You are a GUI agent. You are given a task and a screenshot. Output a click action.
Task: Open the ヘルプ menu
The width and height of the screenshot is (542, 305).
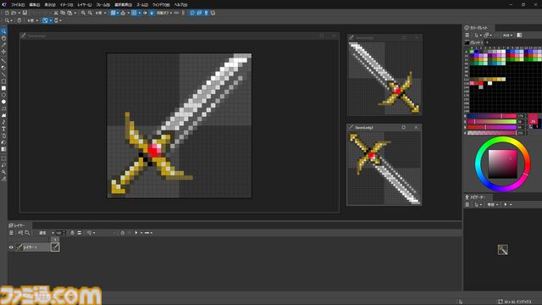180,5
